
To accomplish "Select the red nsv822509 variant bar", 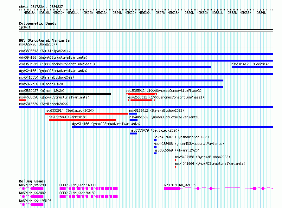I will [83, 120].
